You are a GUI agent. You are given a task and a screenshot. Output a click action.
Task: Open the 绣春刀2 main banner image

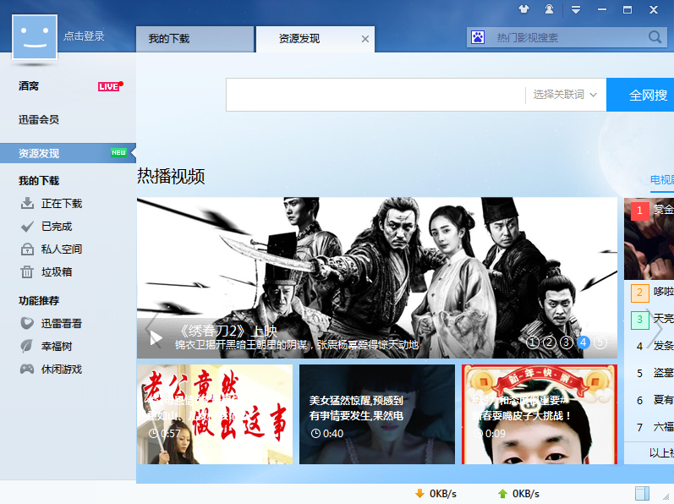377,277
